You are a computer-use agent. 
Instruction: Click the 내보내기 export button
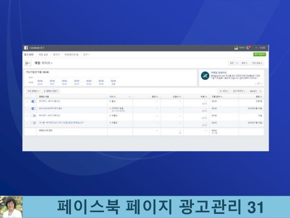click(x=253, y=91)
